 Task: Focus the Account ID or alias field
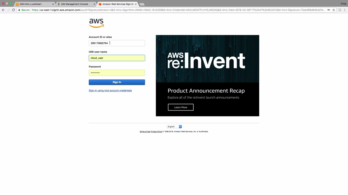pos(117,43)
